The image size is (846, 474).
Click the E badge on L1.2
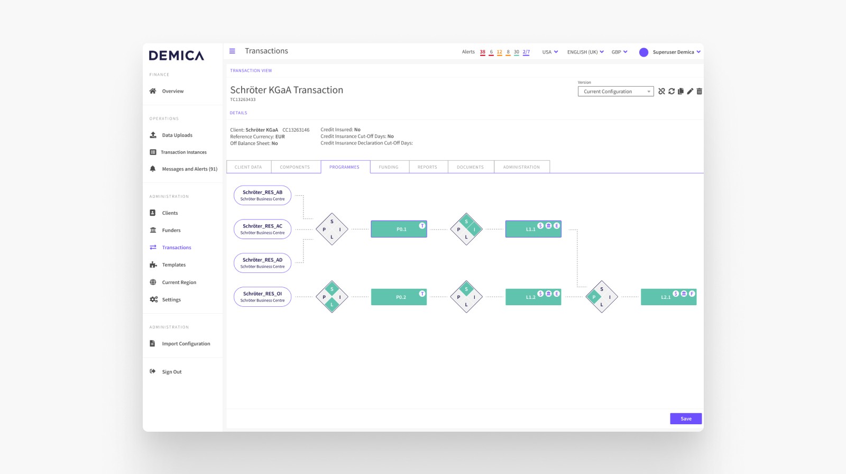pos(556,294)
